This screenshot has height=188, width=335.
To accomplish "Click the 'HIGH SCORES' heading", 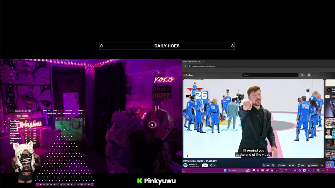I will pyautogui.click(x=23, y=116).
